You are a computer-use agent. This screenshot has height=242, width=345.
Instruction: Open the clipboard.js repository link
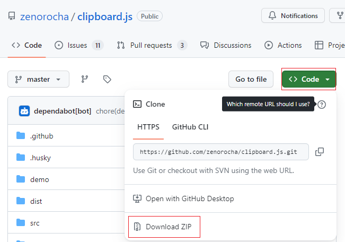[x=105, y=17]
